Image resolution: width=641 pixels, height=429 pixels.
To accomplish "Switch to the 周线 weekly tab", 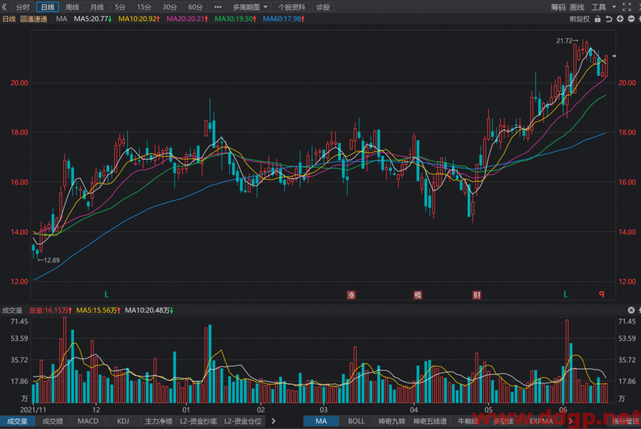I will [x=73, y=7].
